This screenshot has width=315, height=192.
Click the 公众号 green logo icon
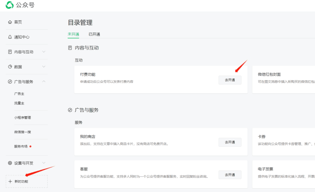tap(9, 5)
